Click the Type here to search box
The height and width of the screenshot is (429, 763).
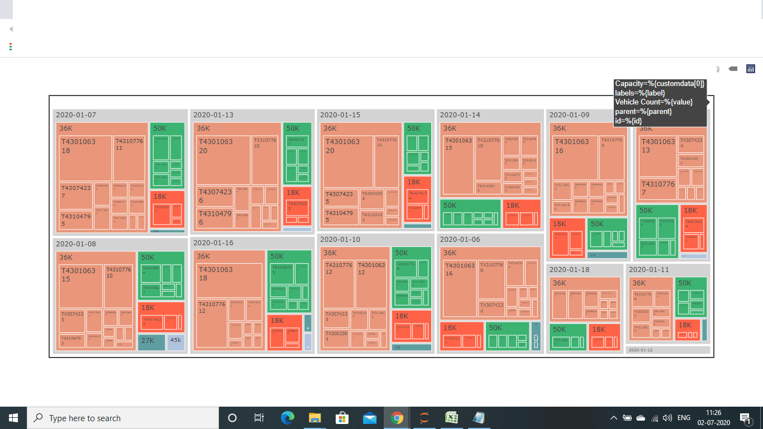pyautogui.click(x=123, y=418)
